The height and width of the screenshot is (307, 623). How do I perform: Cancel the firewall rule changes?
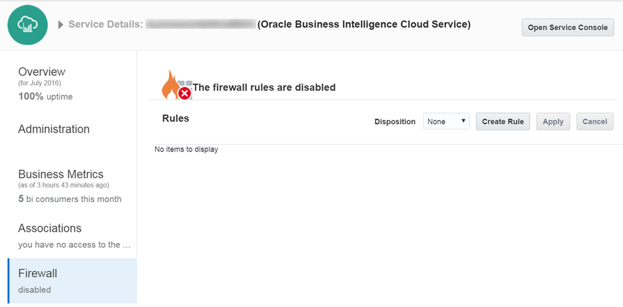(594, 122)
